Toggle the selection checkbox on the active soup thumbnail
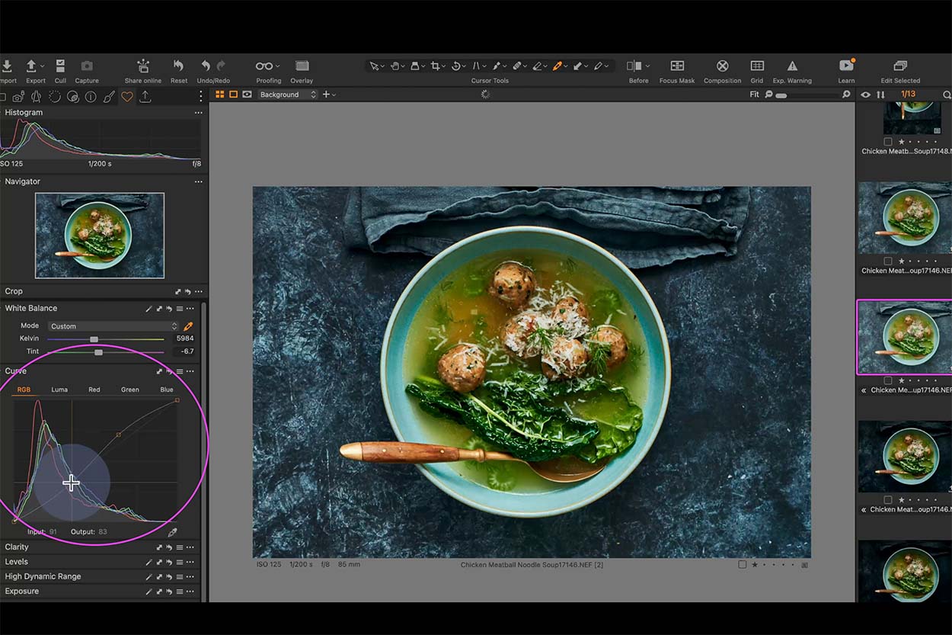This screenshot has width=952, height=635. tap(887, 380)
